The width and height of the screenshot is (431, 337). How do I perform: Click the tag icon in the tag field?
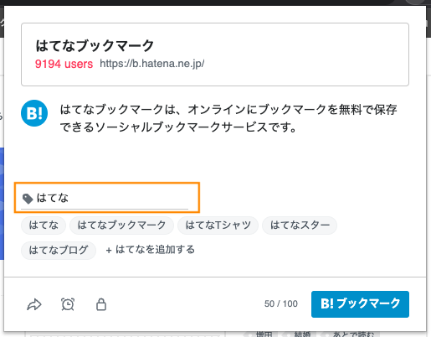[28, 199]
